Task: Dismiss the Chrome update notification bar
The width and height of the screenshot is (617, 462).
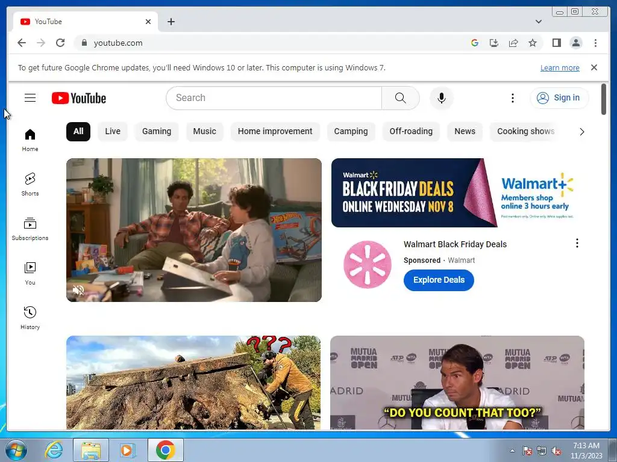Action: tap(594, 67)
